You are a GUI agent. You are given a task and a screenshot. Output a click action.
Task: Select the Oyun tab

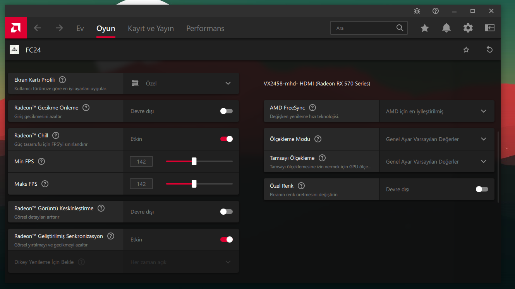[106, 28]
